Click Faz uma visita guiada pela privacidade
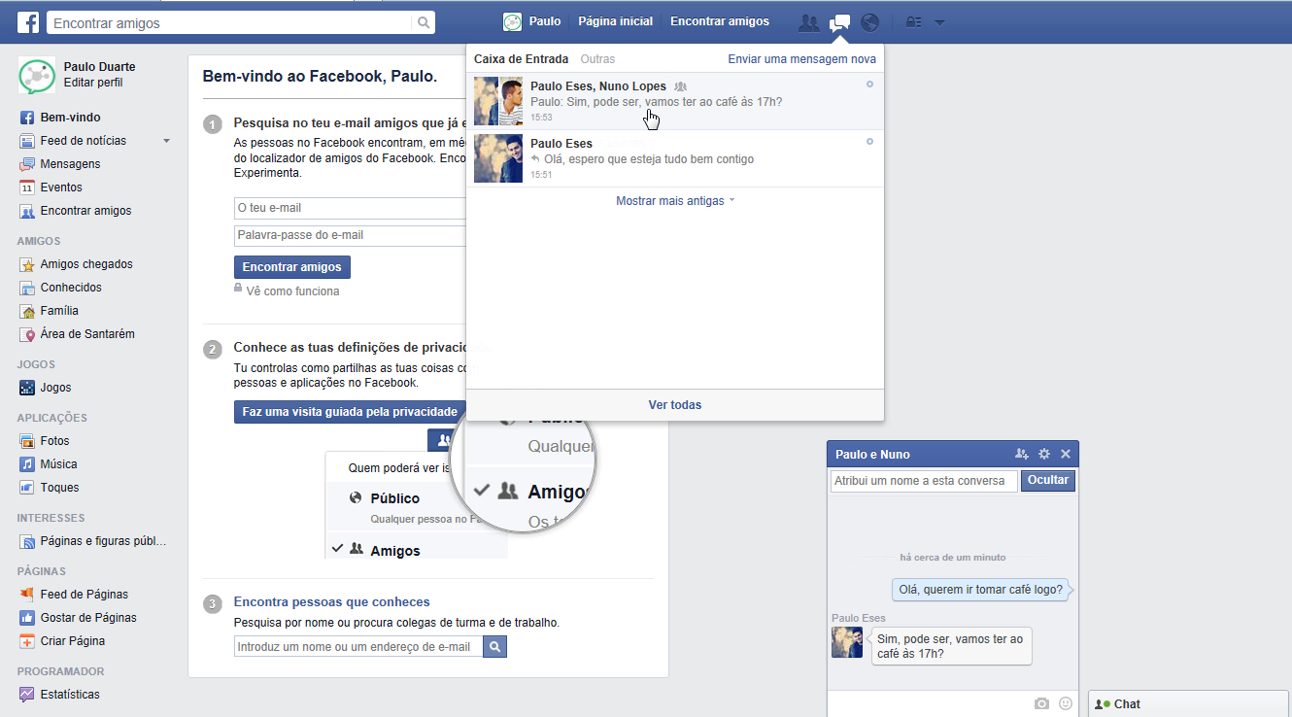The height and width of the screenshot is (717, 1292). [350, 412]
